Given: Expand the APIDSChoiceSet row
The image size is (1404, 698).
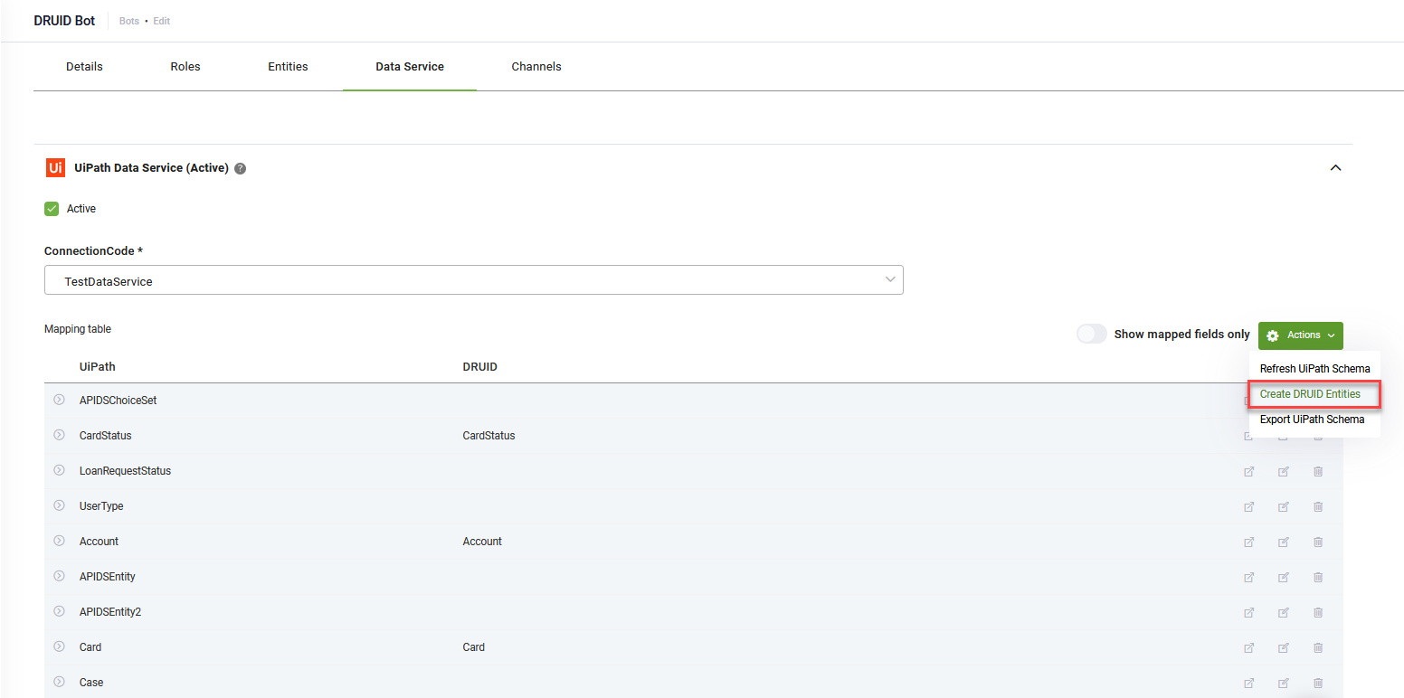Looking at the screenshot, I should (59, 400).
